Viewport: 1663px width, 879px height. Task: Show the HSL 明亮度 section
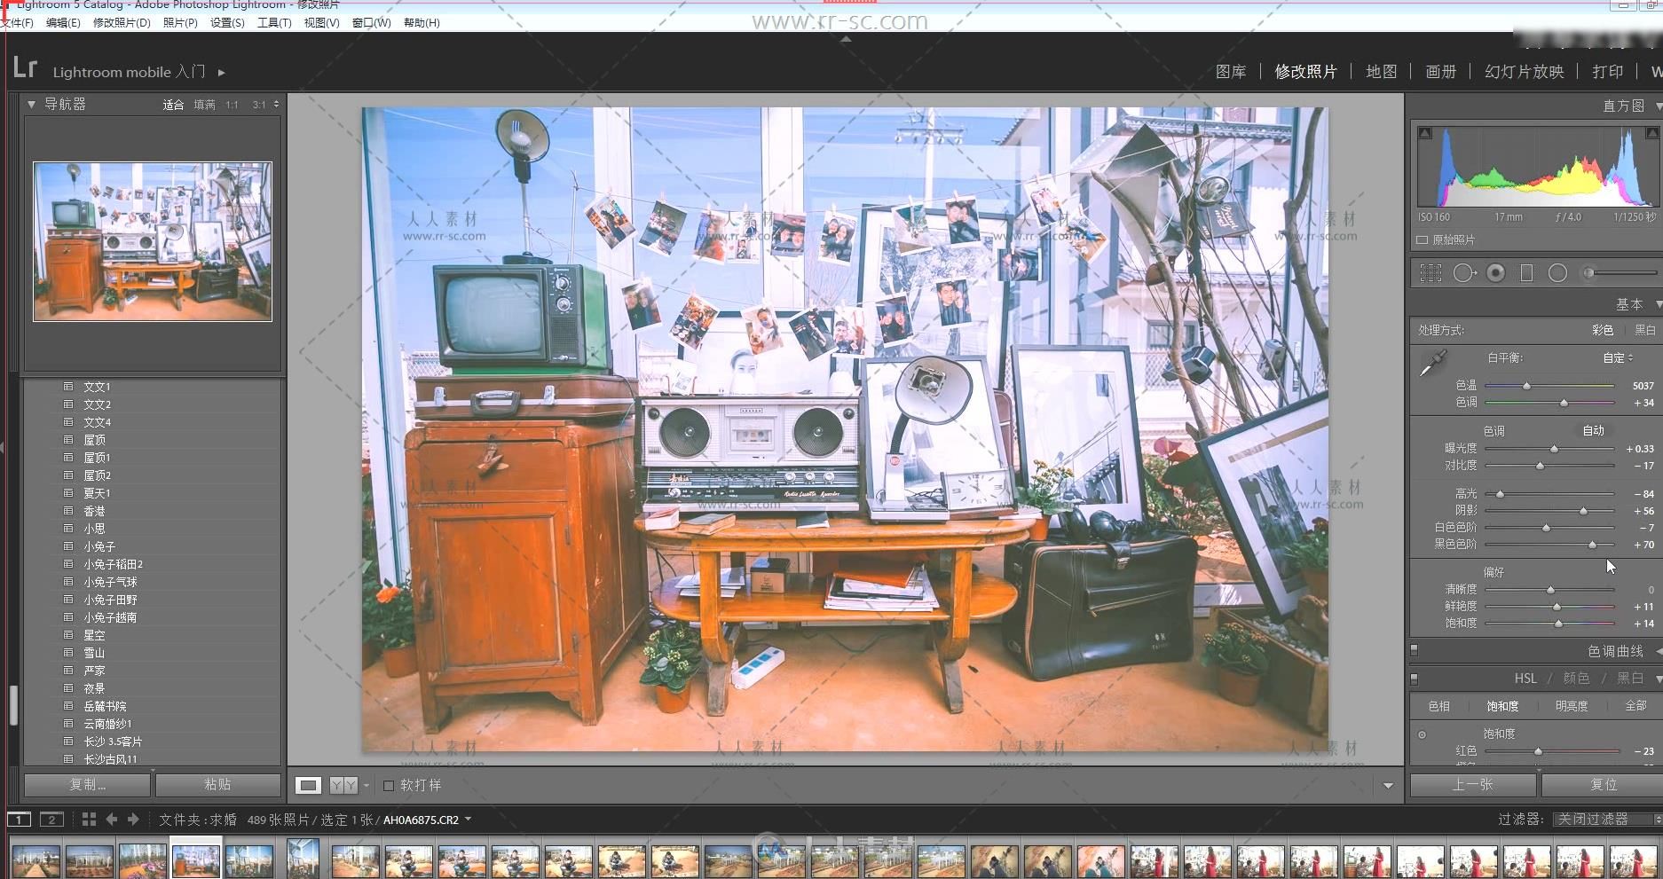click(1571, 706)
